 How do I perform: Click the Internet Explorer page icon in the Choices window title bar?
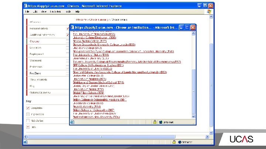(25, 6)
